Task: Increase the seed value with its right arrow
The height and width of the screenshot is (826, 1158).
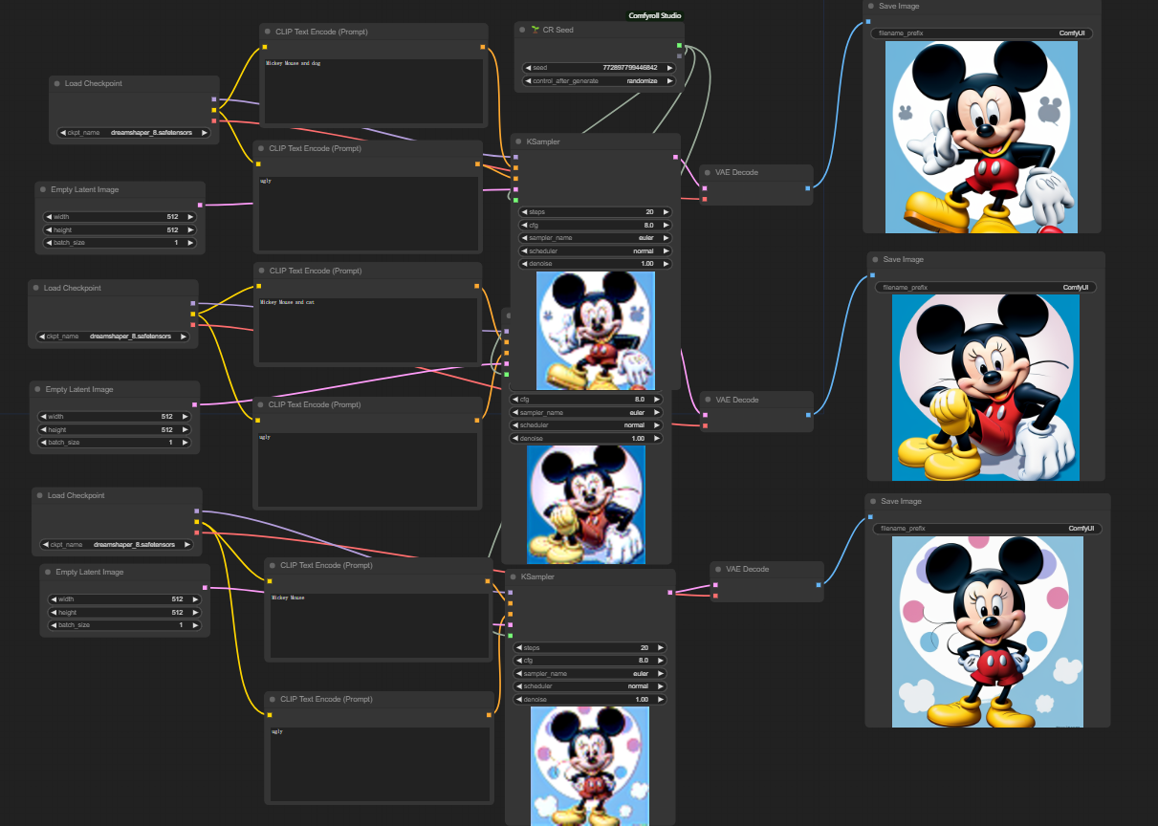Action: click(x=669, y=68)
